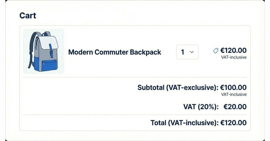
Task: Select the Subtotal (VAT-exclusive) label
Action: tap(178, 88)
